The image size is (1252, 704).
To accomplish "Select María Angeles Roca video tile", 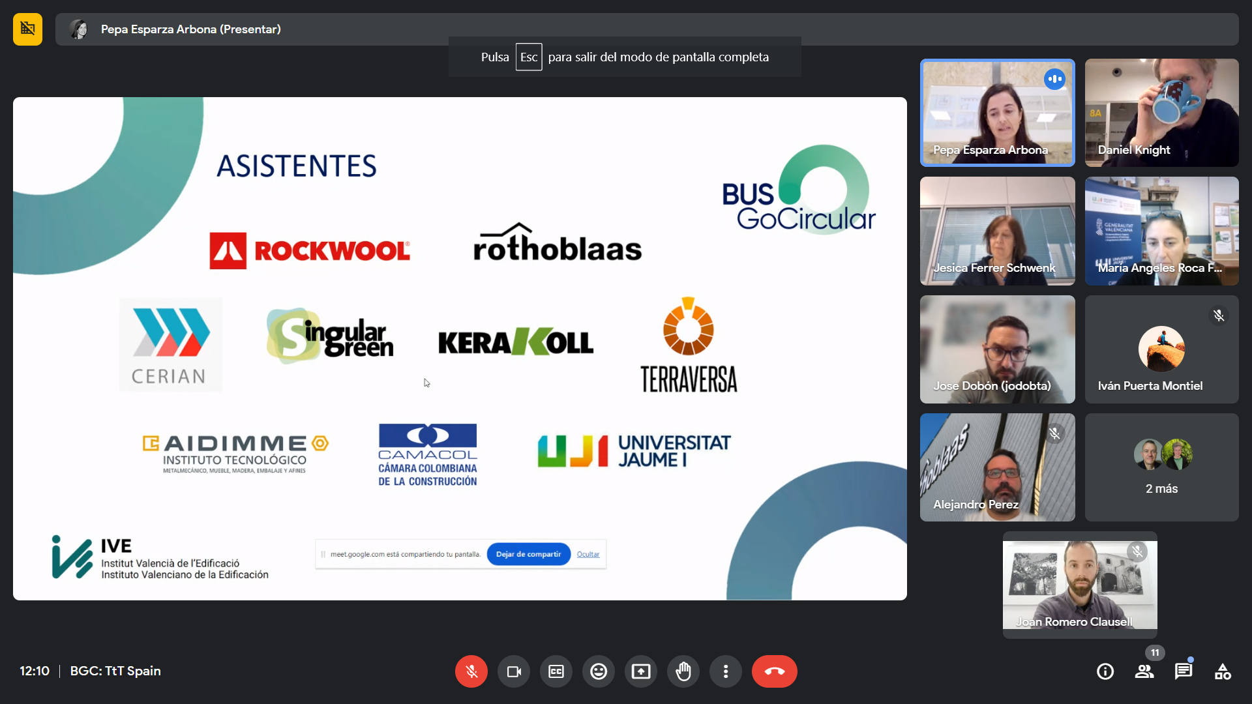I will click(1162, 231).
